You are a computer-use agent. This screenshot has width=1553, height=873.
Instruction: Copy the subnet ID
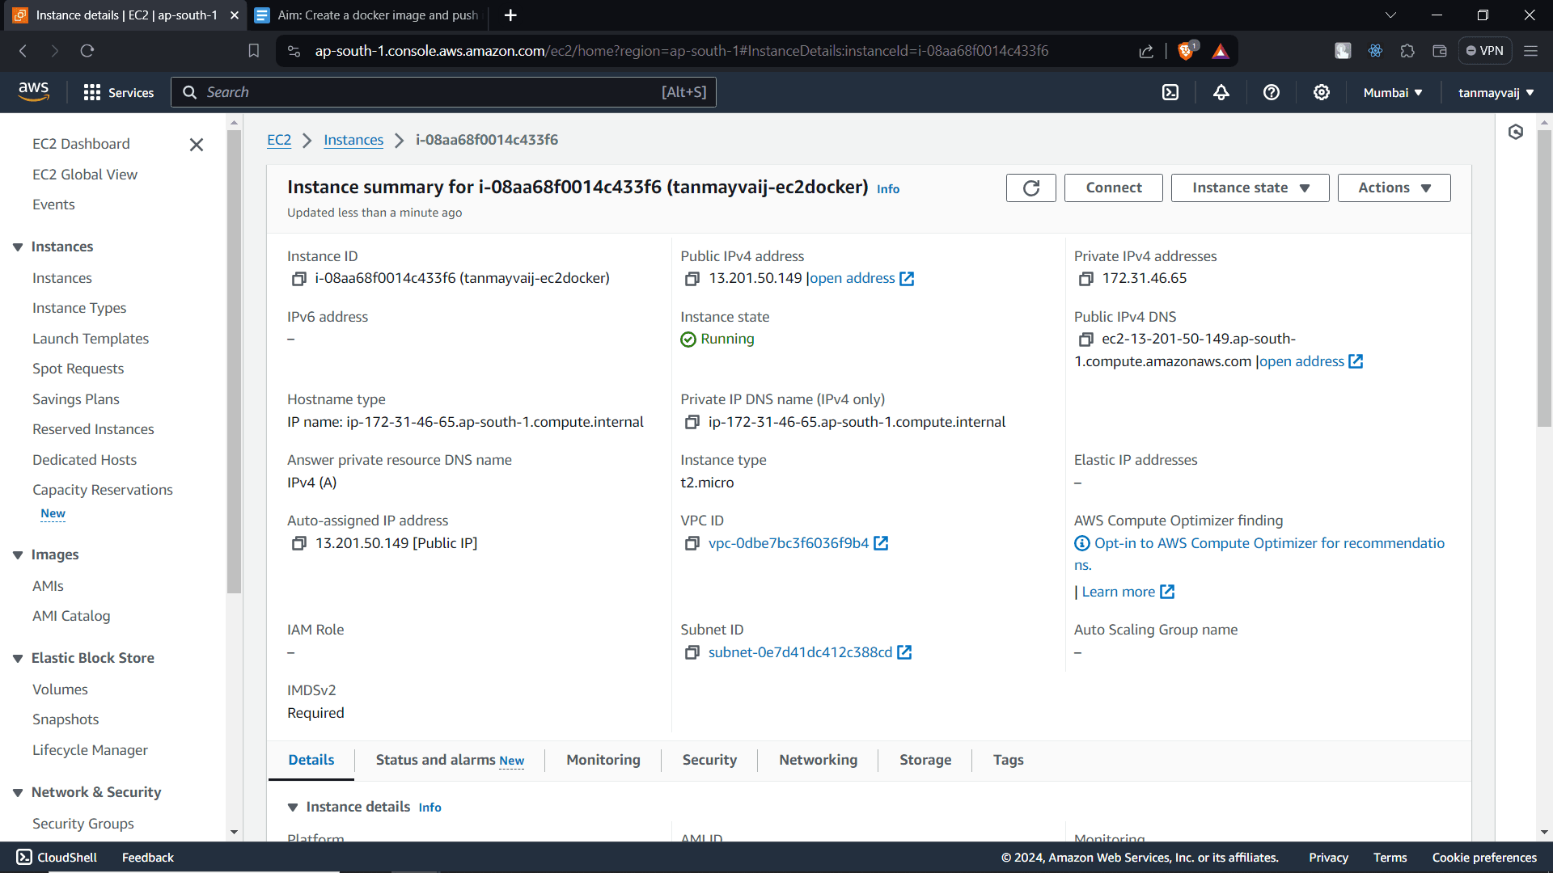692,652
